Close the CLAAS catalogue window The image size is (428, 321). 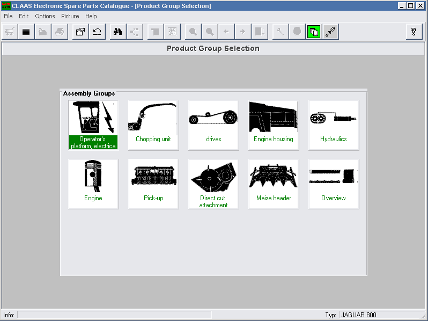(x=420, y=6)
